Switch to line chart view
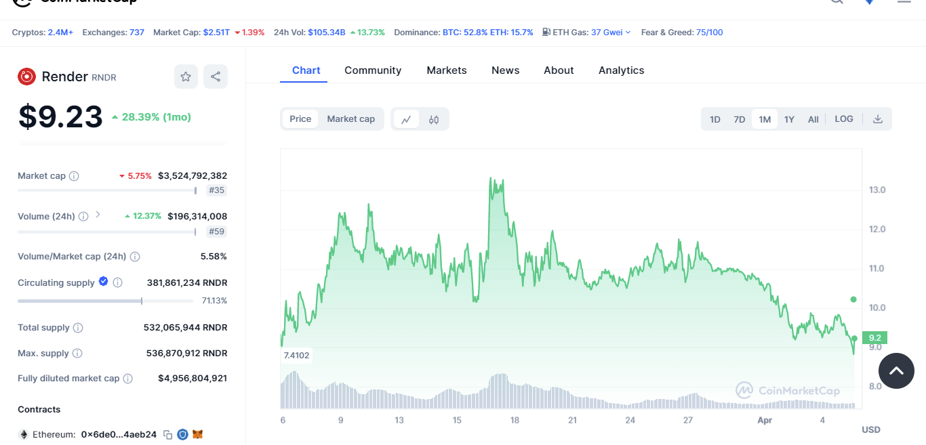 406,119
